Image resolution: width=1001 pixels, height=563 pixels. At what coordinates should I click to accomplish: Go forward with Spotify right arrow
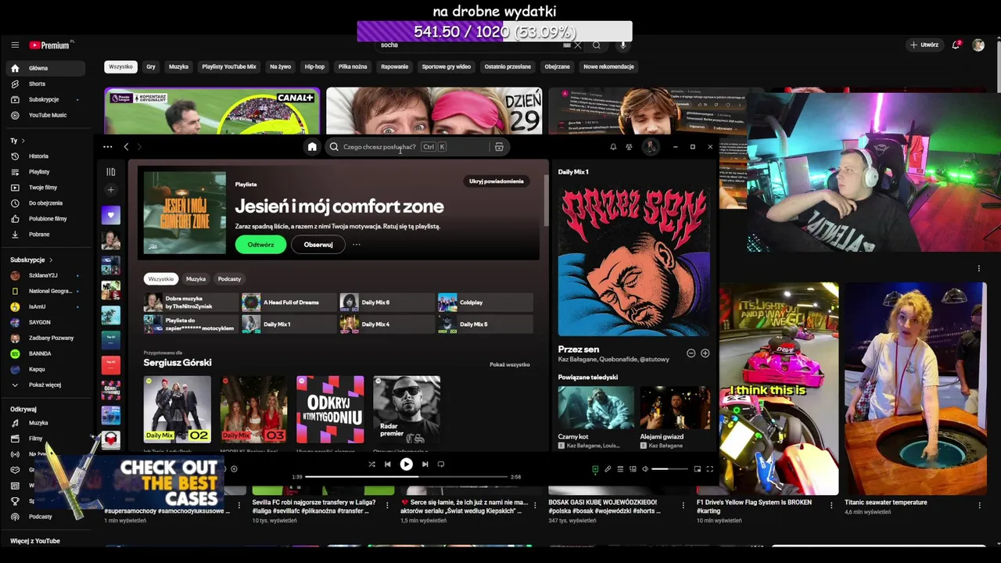[138, 147]
